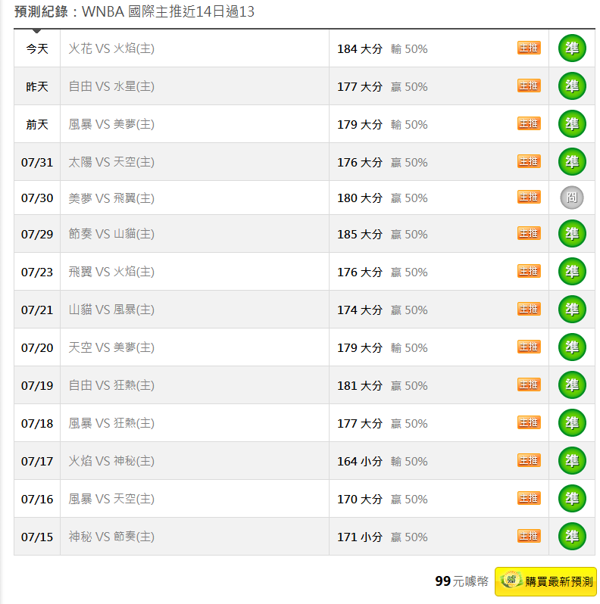This screenshot has height=604, width=600.
Task: Open the 風暴 VS 狂熱(主) matchup on 07/18
Action: point(111,423)
